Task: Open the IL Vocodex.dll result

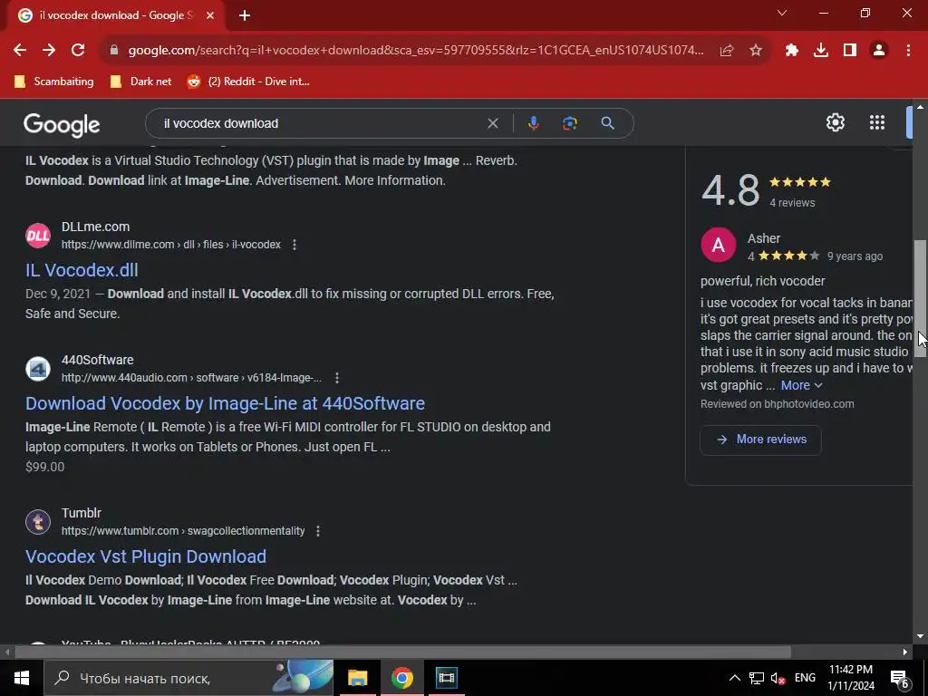Action: (x=82, y=270)
